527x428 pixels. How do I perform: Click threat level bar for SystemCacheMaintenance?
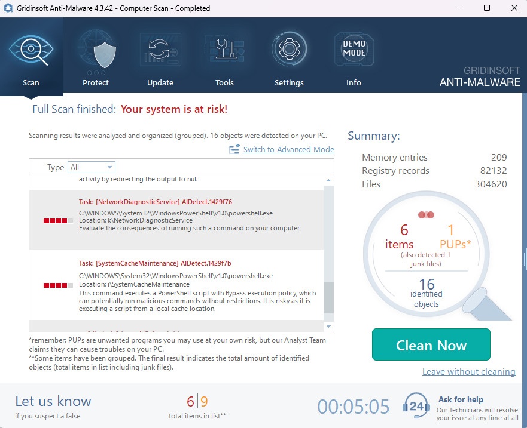(x=58, y=285)
